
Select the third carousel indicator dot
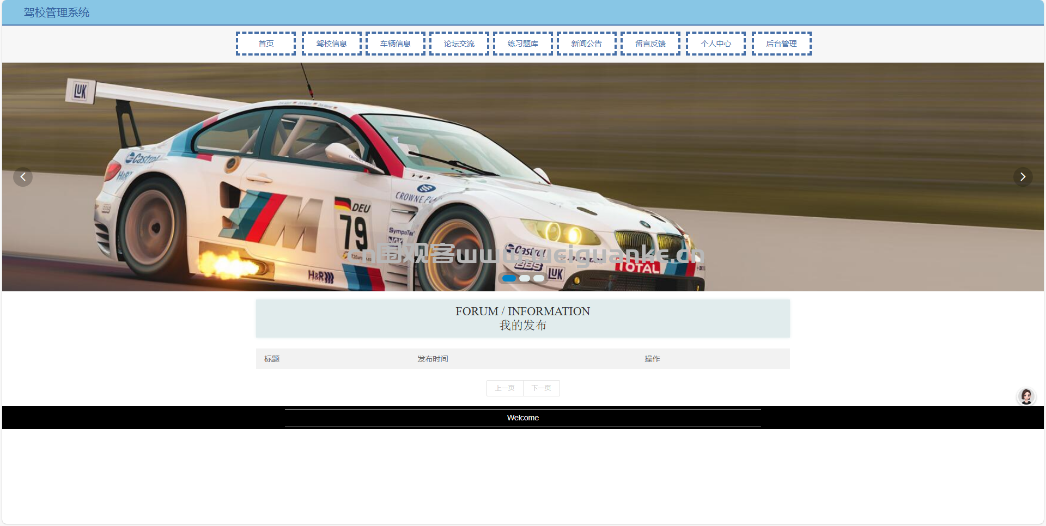point(539,278)
